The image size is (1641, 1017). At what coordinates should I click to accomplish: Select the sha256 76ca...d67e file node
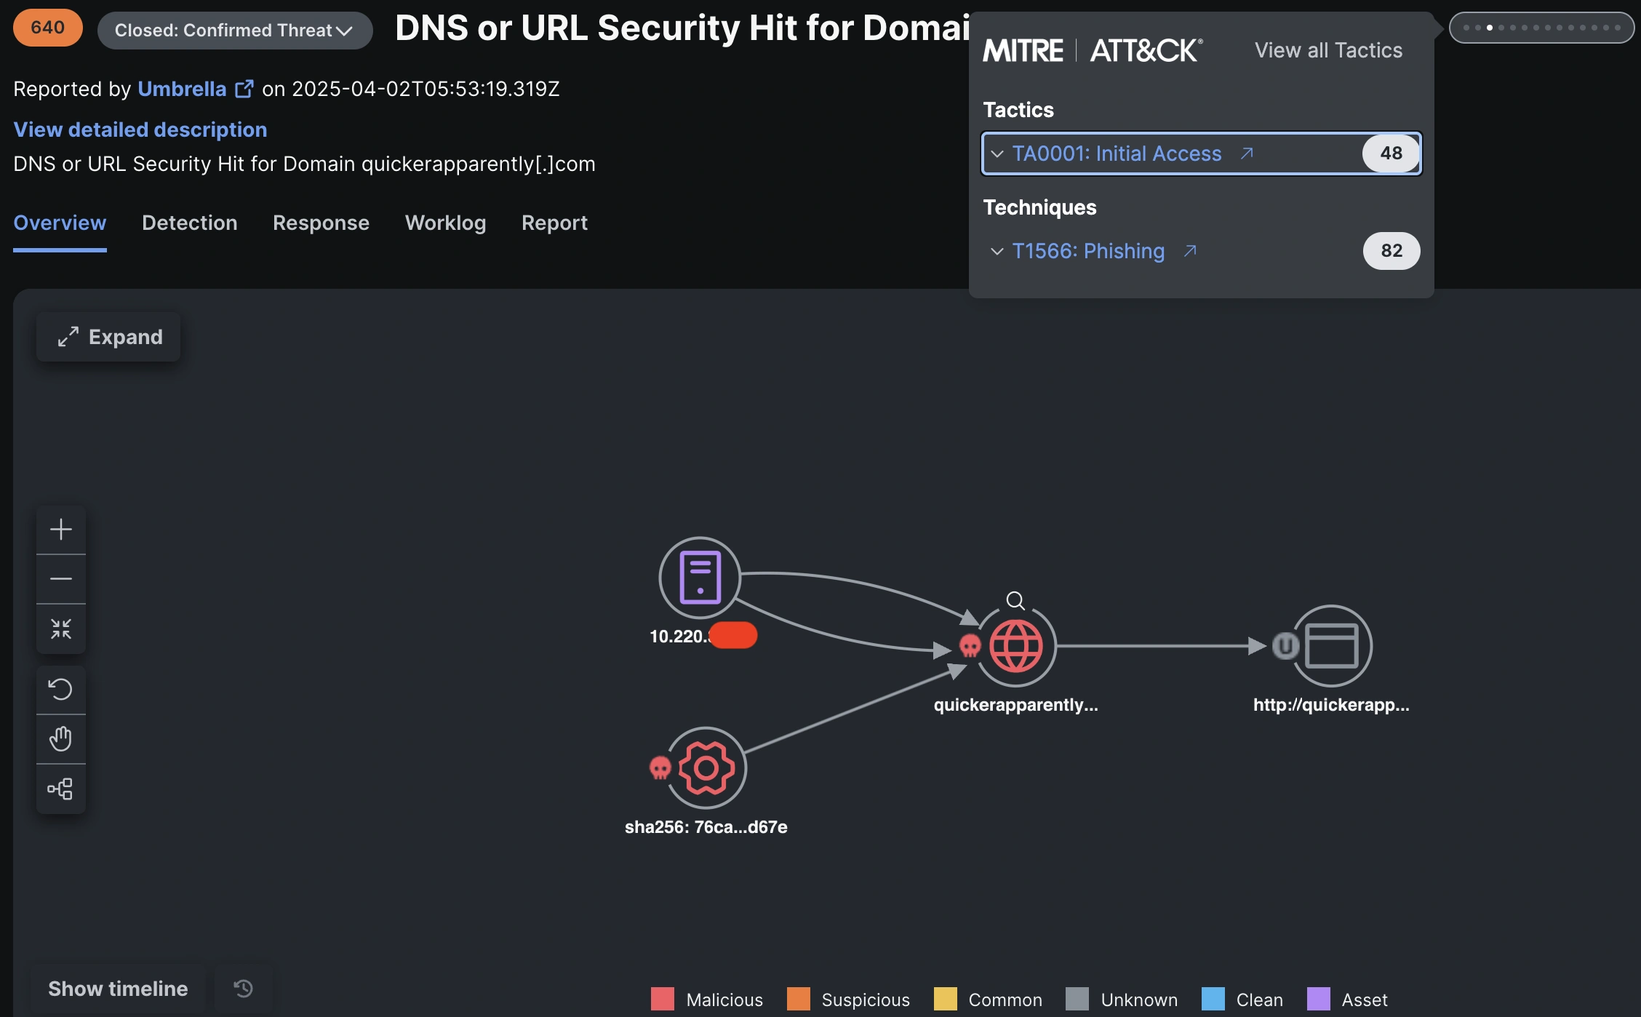pyautogui.click(x=706, y=768)
